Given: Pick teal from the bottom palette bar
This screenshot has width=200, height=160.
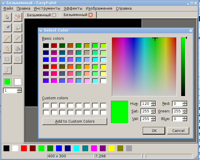Looking at the screenshot, I should tap(85, 148).
